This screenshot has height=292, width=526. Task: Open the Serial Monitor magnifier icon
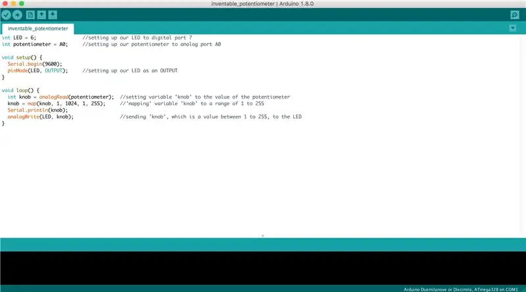(x=515, y=14)
